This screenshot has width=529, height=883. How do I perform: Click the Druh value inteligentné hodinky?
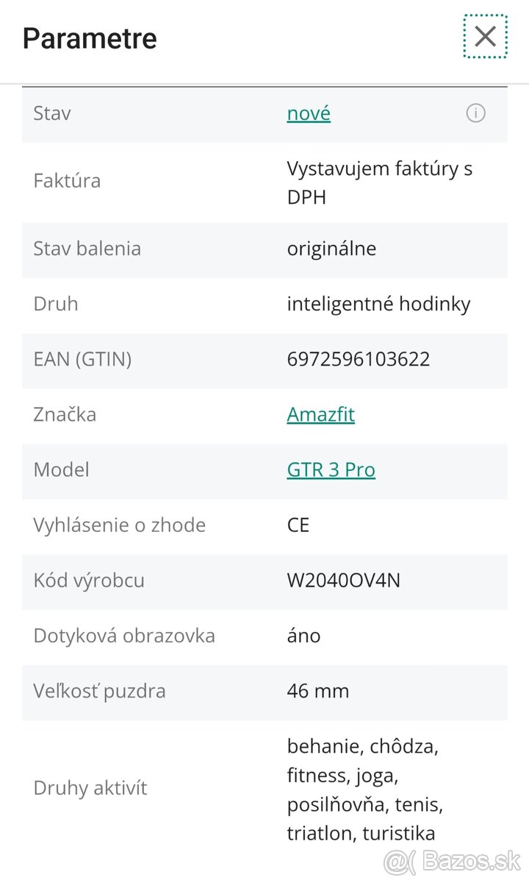[379, 303]
